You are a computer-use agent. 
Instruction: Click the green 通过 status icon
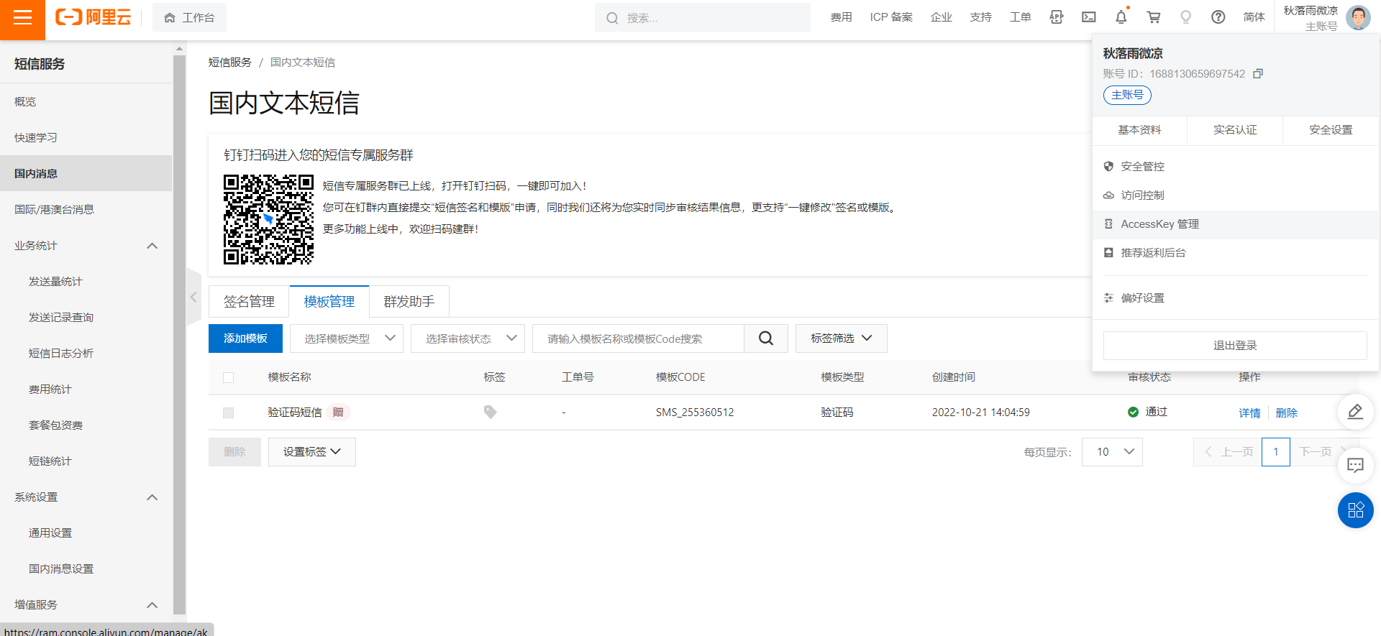point(1134,412)
